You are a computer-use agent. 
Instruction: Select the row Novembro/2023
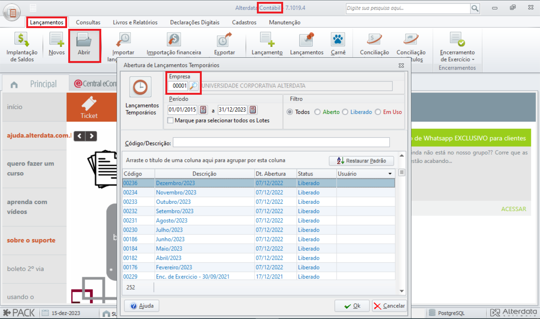pyautogui.click(x=259, y=192)
